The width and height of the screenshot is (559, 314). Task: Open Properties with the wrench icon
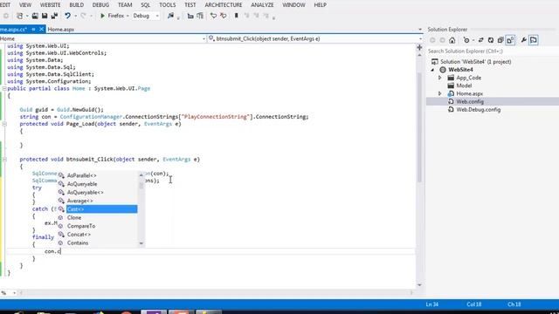523,40
